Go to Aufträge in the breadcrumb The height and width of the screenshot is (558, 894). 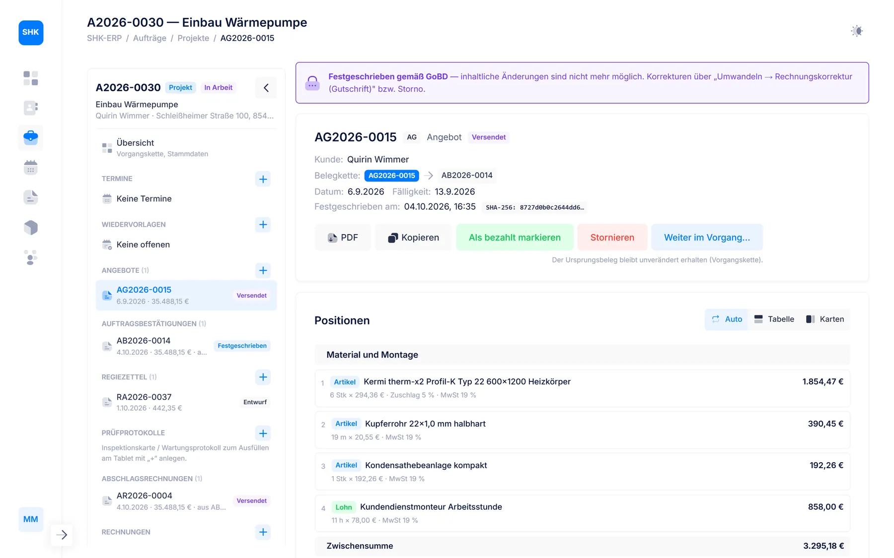(x=149, y=38)
